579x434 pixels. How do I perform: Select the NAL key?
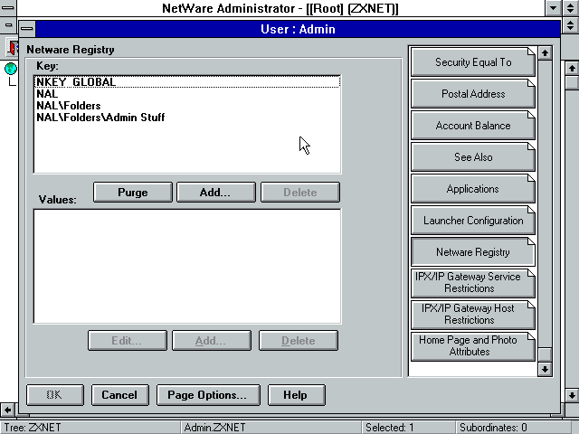[x=187, y=94]
